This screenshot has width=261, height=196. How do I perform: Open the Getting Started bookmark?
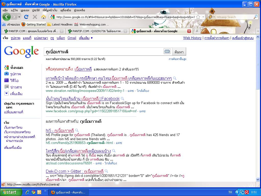tap(34, 24)
